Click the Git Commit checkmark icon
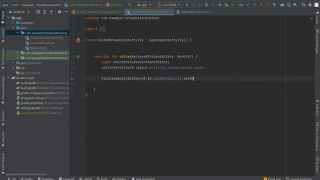The image size is (320, 180). click(x=254, y=4)
